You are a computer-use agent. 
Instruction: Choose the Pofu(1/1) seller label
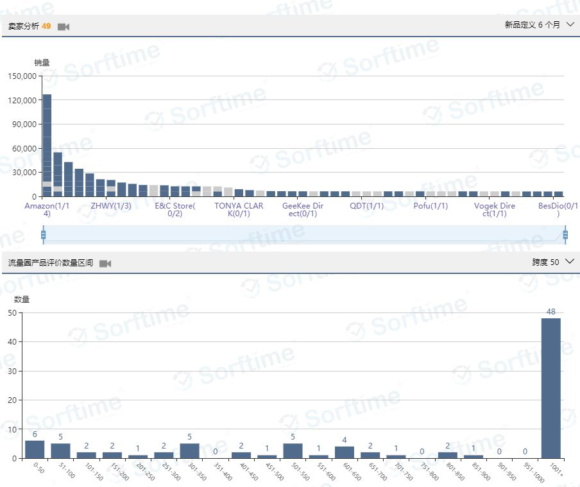pyautogui.click(x=431, y=206)
